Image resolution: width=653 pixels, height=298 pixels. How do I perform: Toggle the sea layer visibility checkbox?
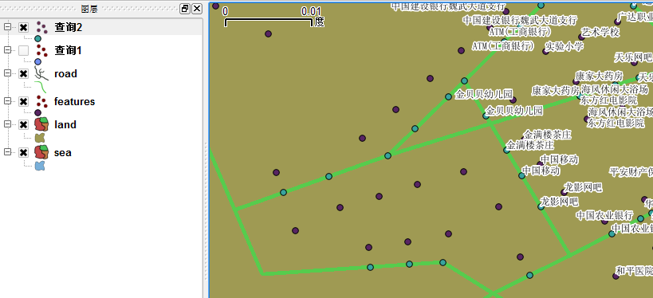[x=24, y=152]
